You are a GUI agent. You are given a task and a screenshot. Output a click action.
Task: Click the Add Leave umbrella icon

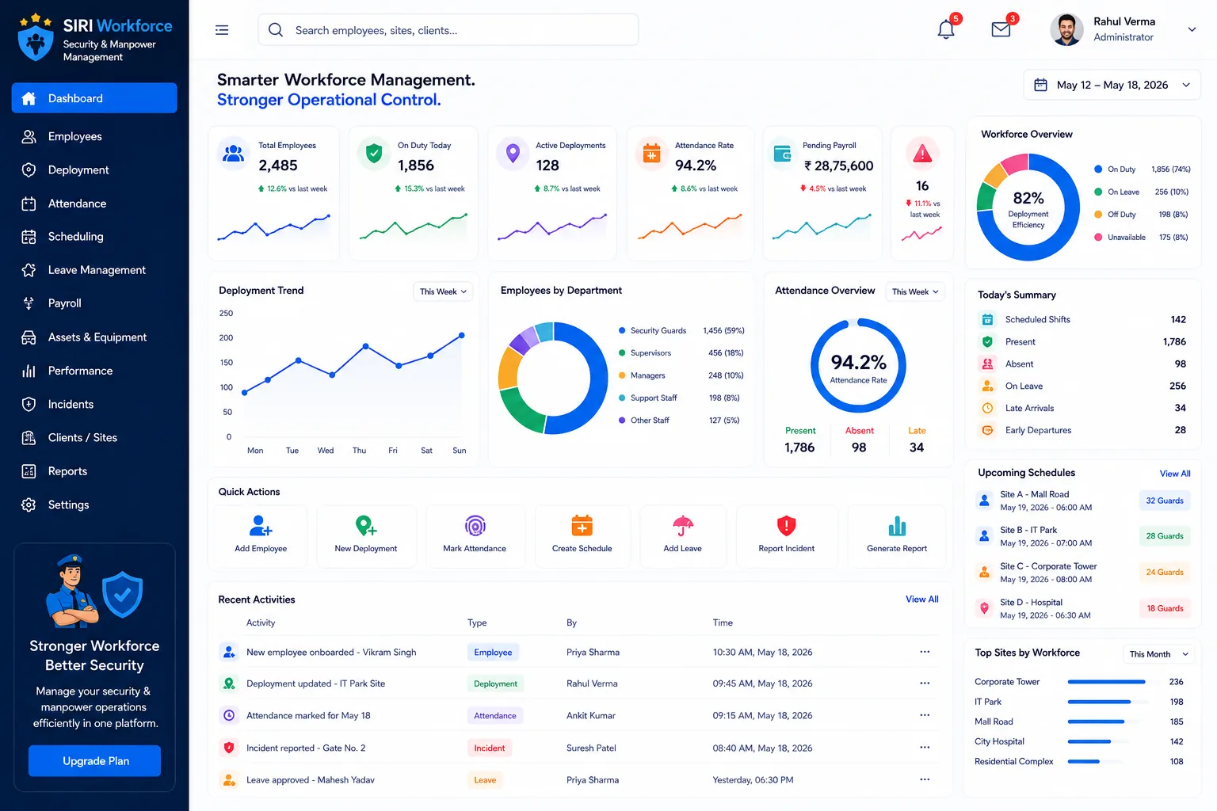coord(683,525)
